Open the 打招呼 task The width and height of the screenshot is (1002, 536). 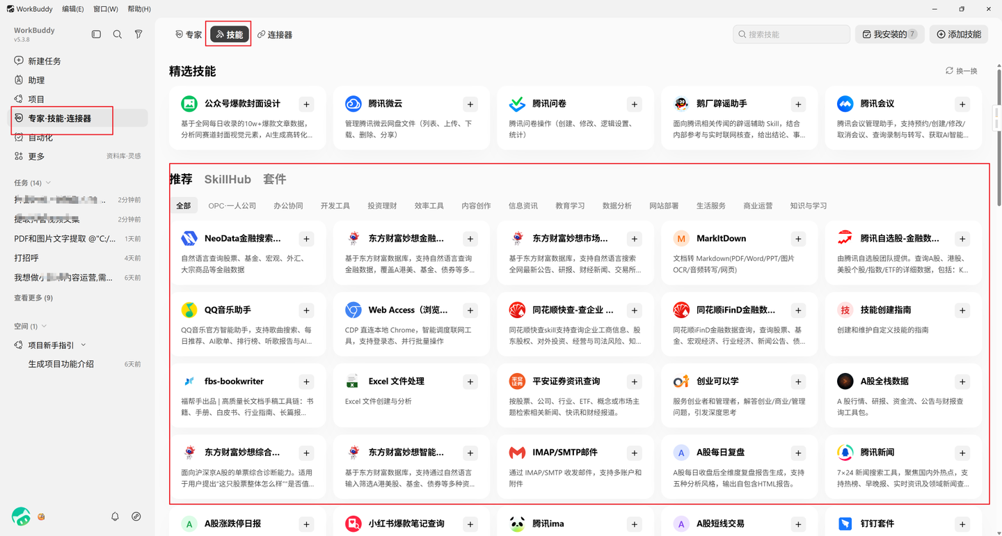tap(78, 258)
